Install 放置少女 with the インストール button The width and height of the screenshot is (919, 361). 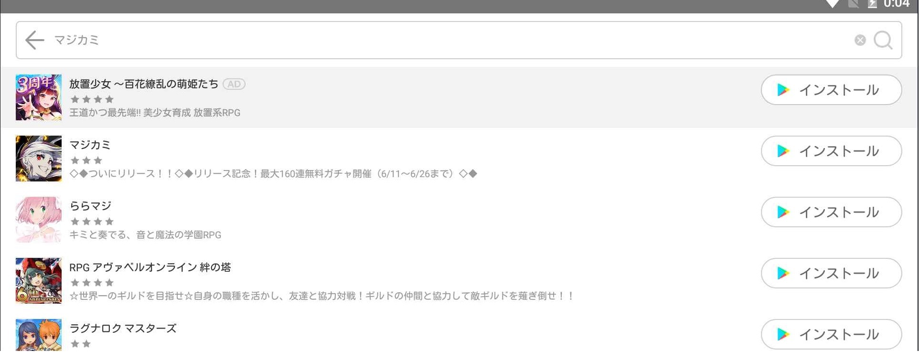click(831, 90)
